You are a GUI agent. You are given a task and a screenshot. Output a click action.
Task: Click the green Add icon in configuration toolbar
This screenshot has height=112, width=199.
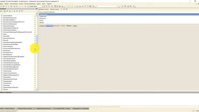5,11
